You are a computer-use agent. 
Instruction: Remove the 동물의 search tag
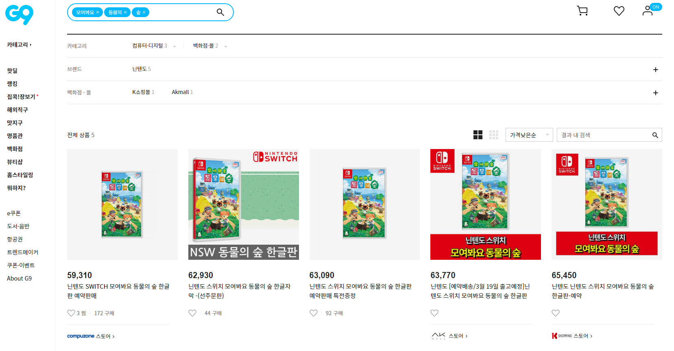point(125,13)
